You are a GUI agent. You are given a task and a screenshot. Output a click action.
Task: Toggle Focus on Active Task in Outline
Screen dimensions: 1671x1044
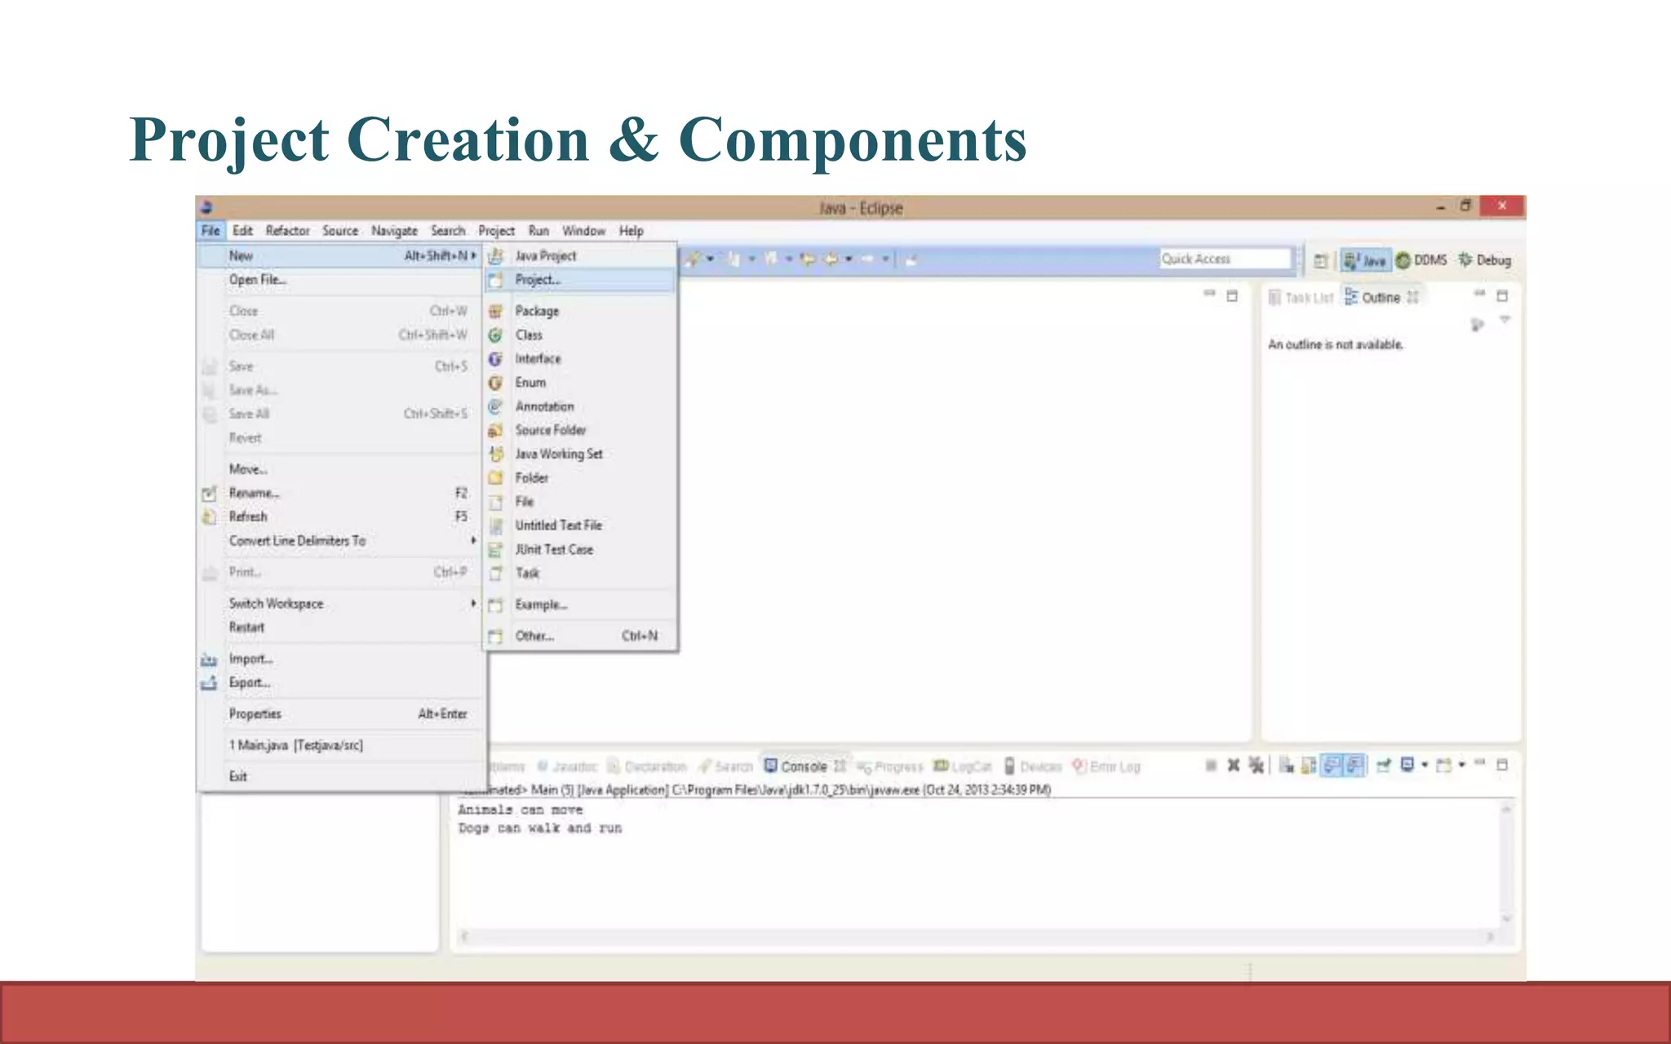(1477, 325)
